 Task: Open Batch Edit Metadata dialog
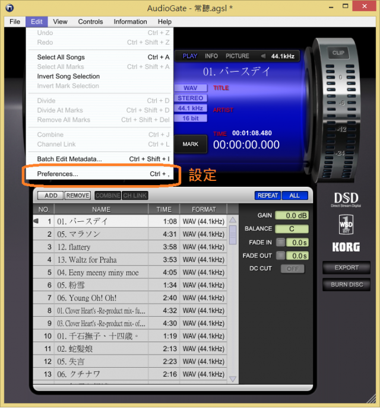[x=100, y=159]
